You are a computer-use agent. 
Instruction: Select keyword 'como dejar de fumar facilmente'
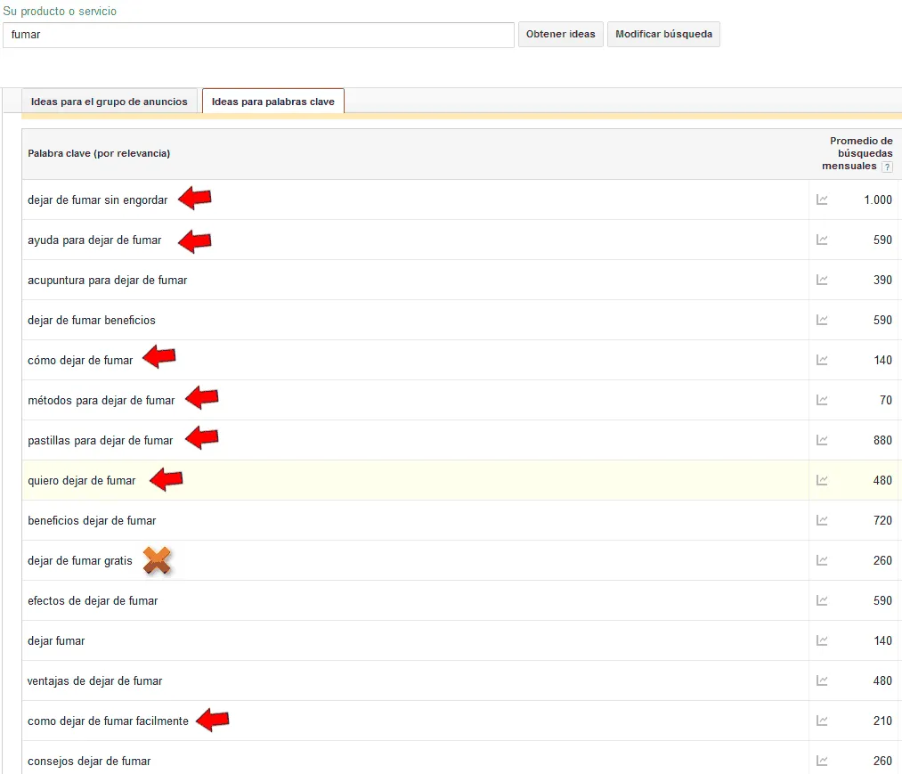108,721
